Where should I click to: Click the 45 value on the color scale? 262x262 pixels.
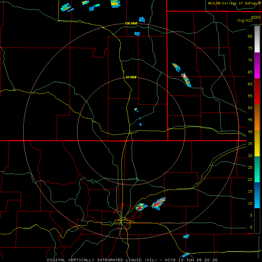250,120
